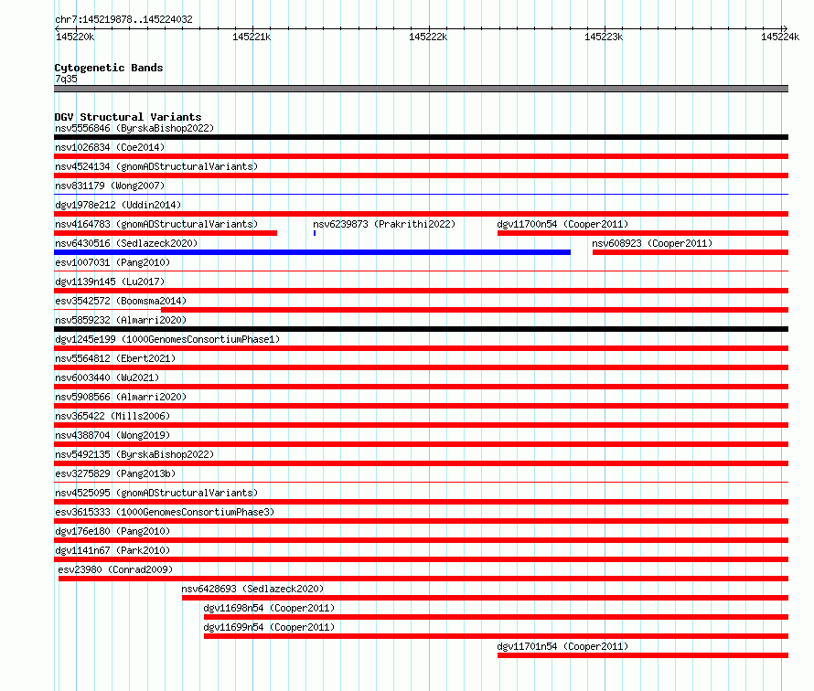Open dgv11701n54 (Cooper2011) variant
This screenshot has height=691, width=814.
(562, 646)
